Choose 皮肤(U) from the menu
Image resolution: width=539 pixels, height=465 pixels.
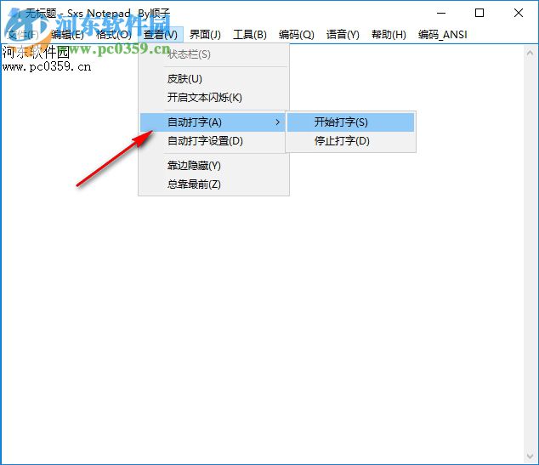point(213,79)
